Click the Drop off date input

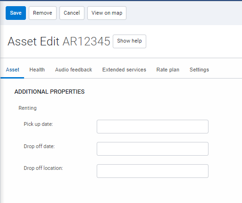coord(152,149)
